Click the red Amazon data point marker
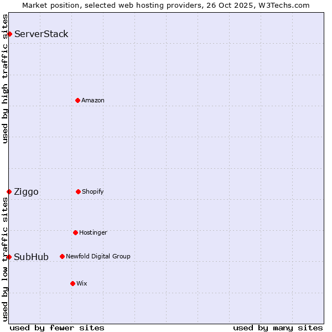332x332 pixels. [77, 100]
